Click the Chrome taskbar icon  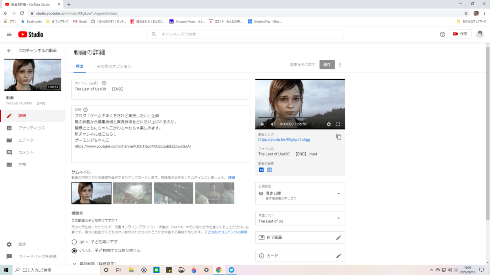click(219, 270)
